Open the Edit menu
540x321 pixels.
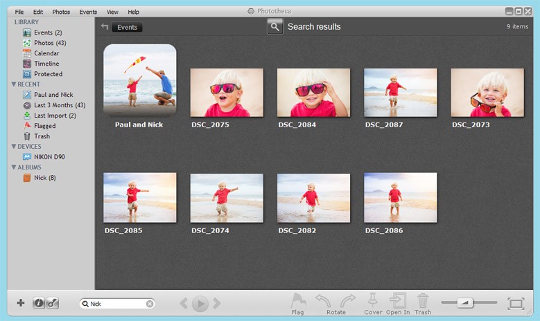click(x=38, y=12)
